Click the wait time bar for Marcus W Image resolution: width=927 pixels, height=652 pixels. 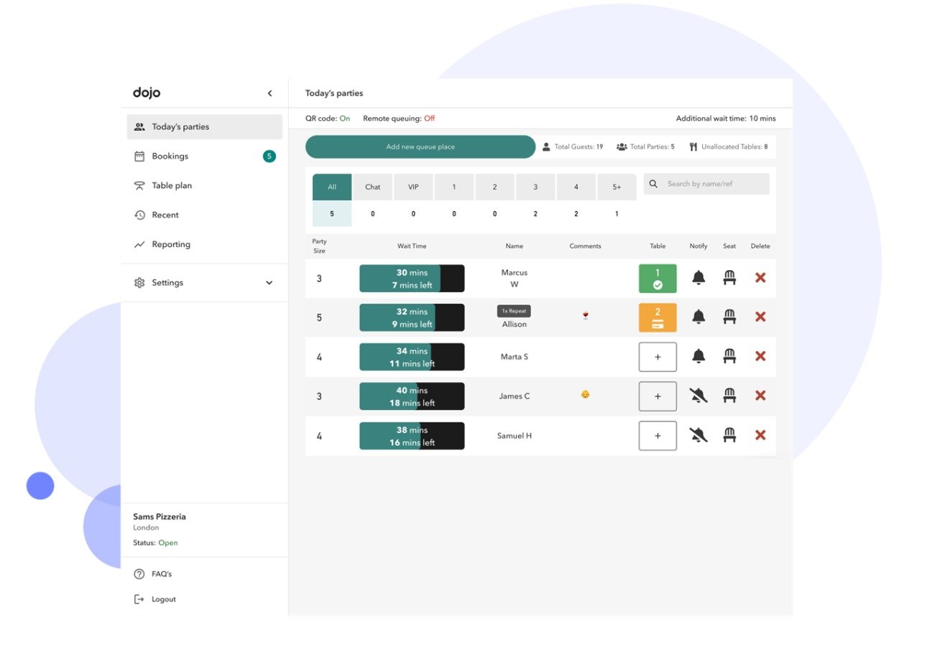click(412, 279)
